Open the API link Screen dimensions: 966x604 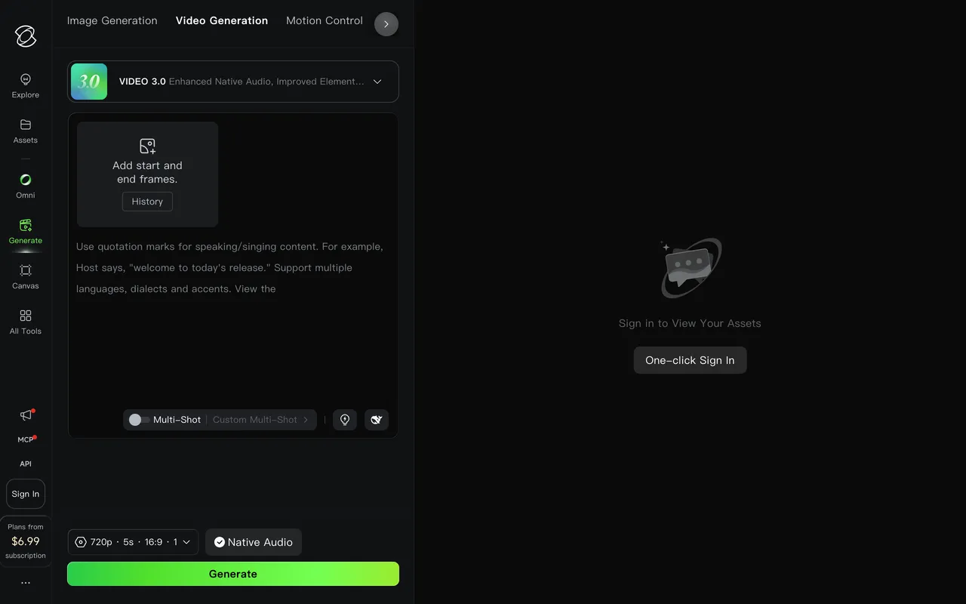tap(26, 464)
